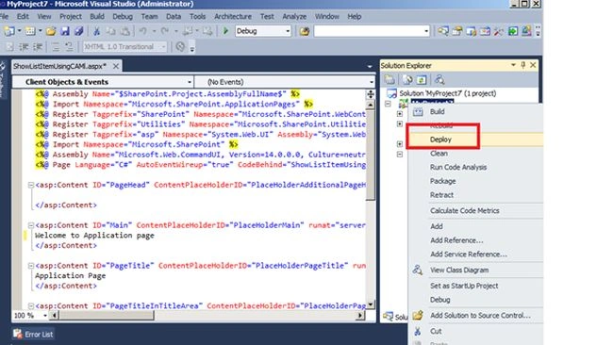Click the crossed tools icon in the top-right toolbar

[x=499, y=31]
